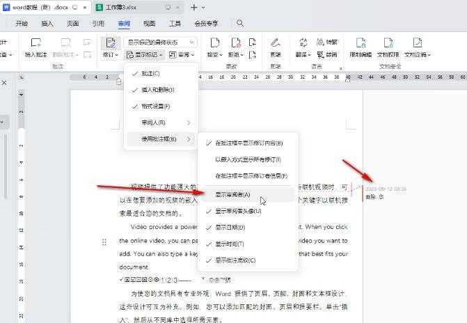Viewport: 467px width, 323px height.
Task: Click the Delete Comment (删除批注) icon
Action: [x=65, y=42]
